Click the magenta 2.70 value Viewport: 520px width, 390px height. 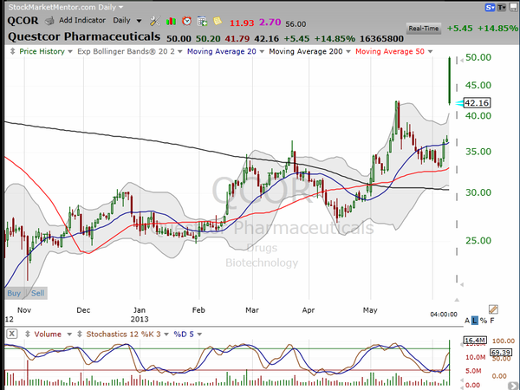270,23
